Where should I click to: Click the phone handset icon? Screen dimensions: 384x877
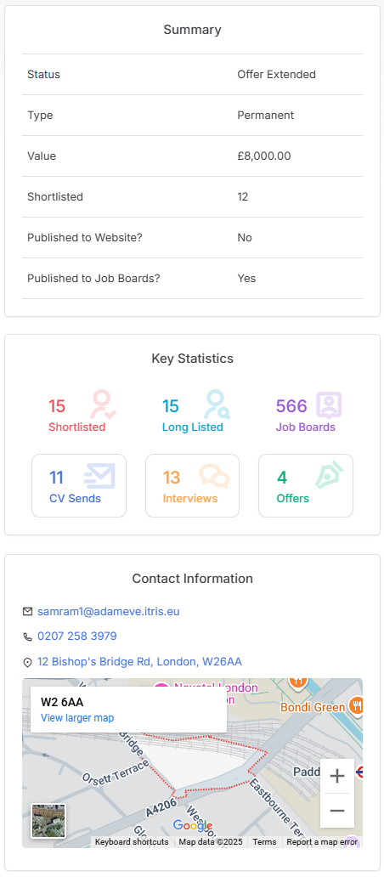[x=27, y=637]
